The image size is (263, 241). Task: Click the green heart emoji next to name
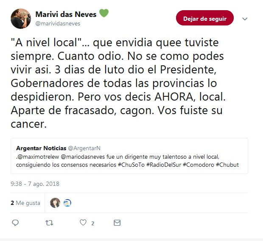coord(104,13)
